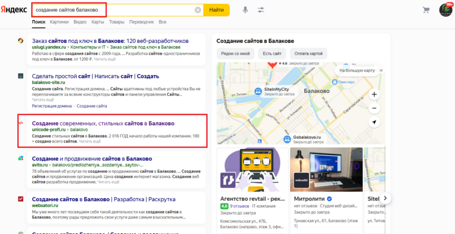Open the green unicode-profi.ru domain link
Viewport: 455px width, 234px height.
(x=49, y=129)
